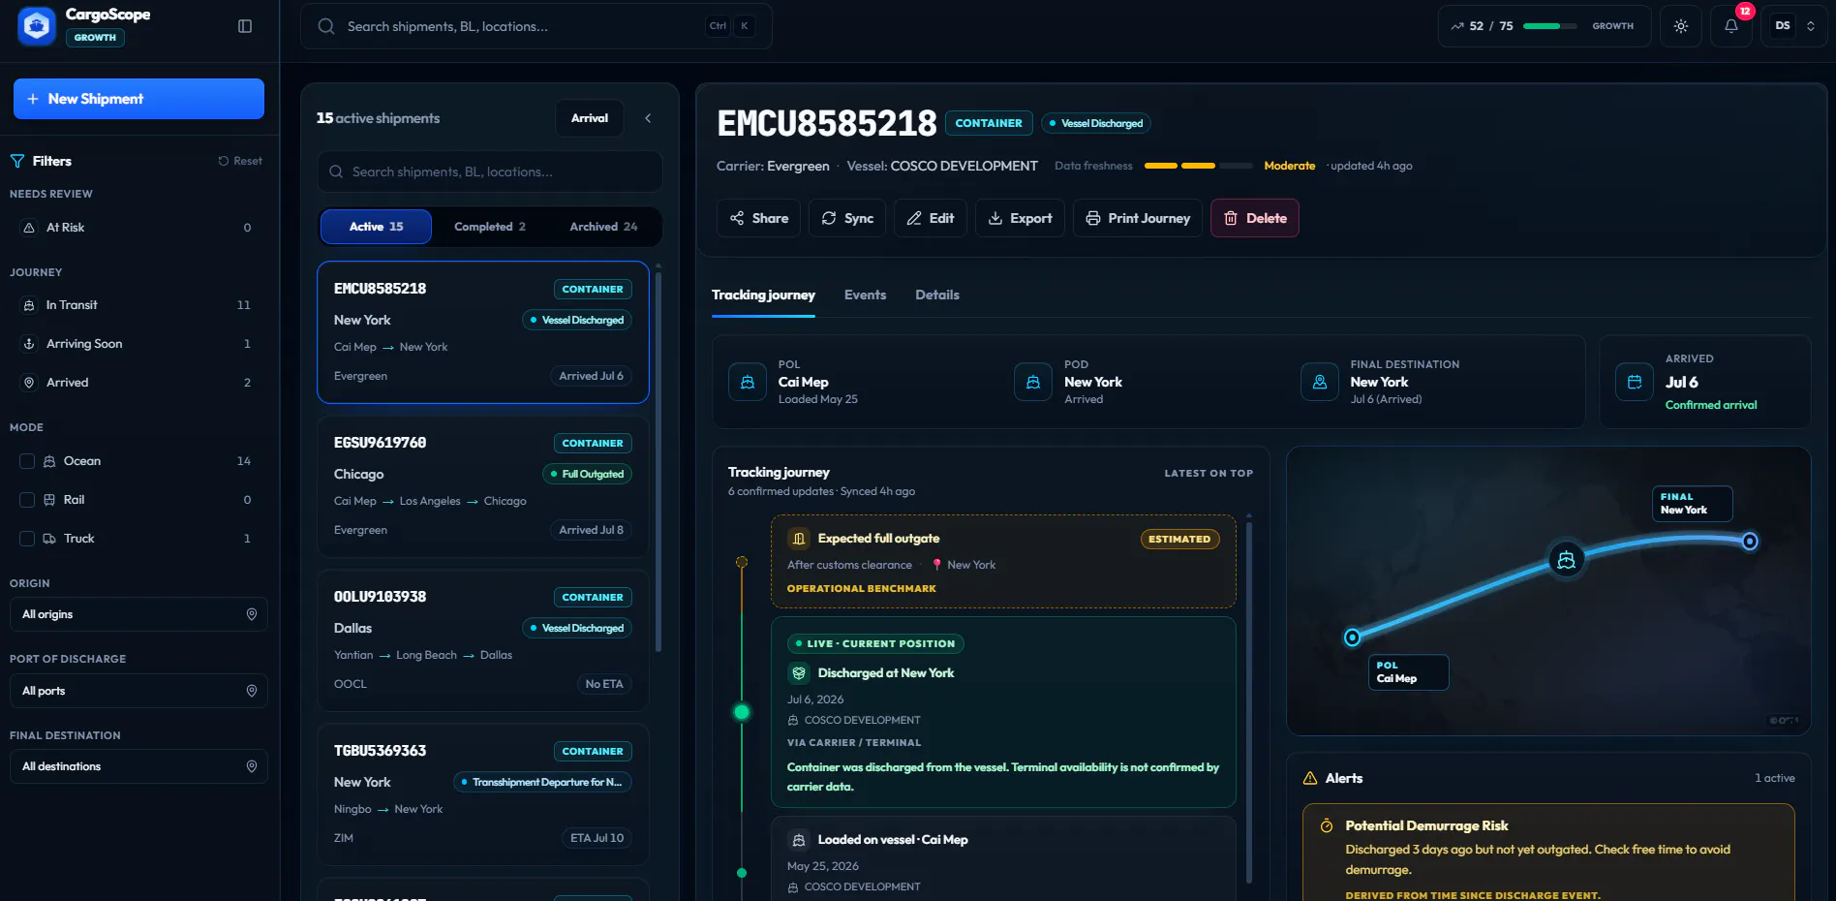The image size is (1836, 901).
Task: Click the POD New York ship icon
Action: tap(1033, 382)
